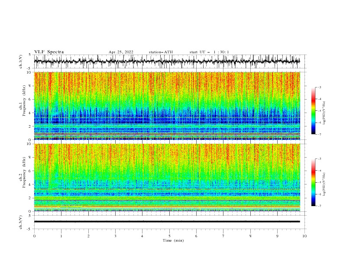
Task: Click the color scale bar beside ch.1 spectrogram
Action: [x=313, y=111]
